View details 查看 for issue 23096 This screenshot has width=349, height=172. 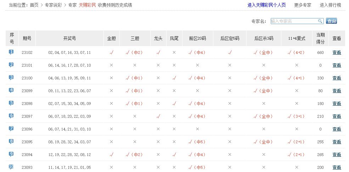pos(337,129)
